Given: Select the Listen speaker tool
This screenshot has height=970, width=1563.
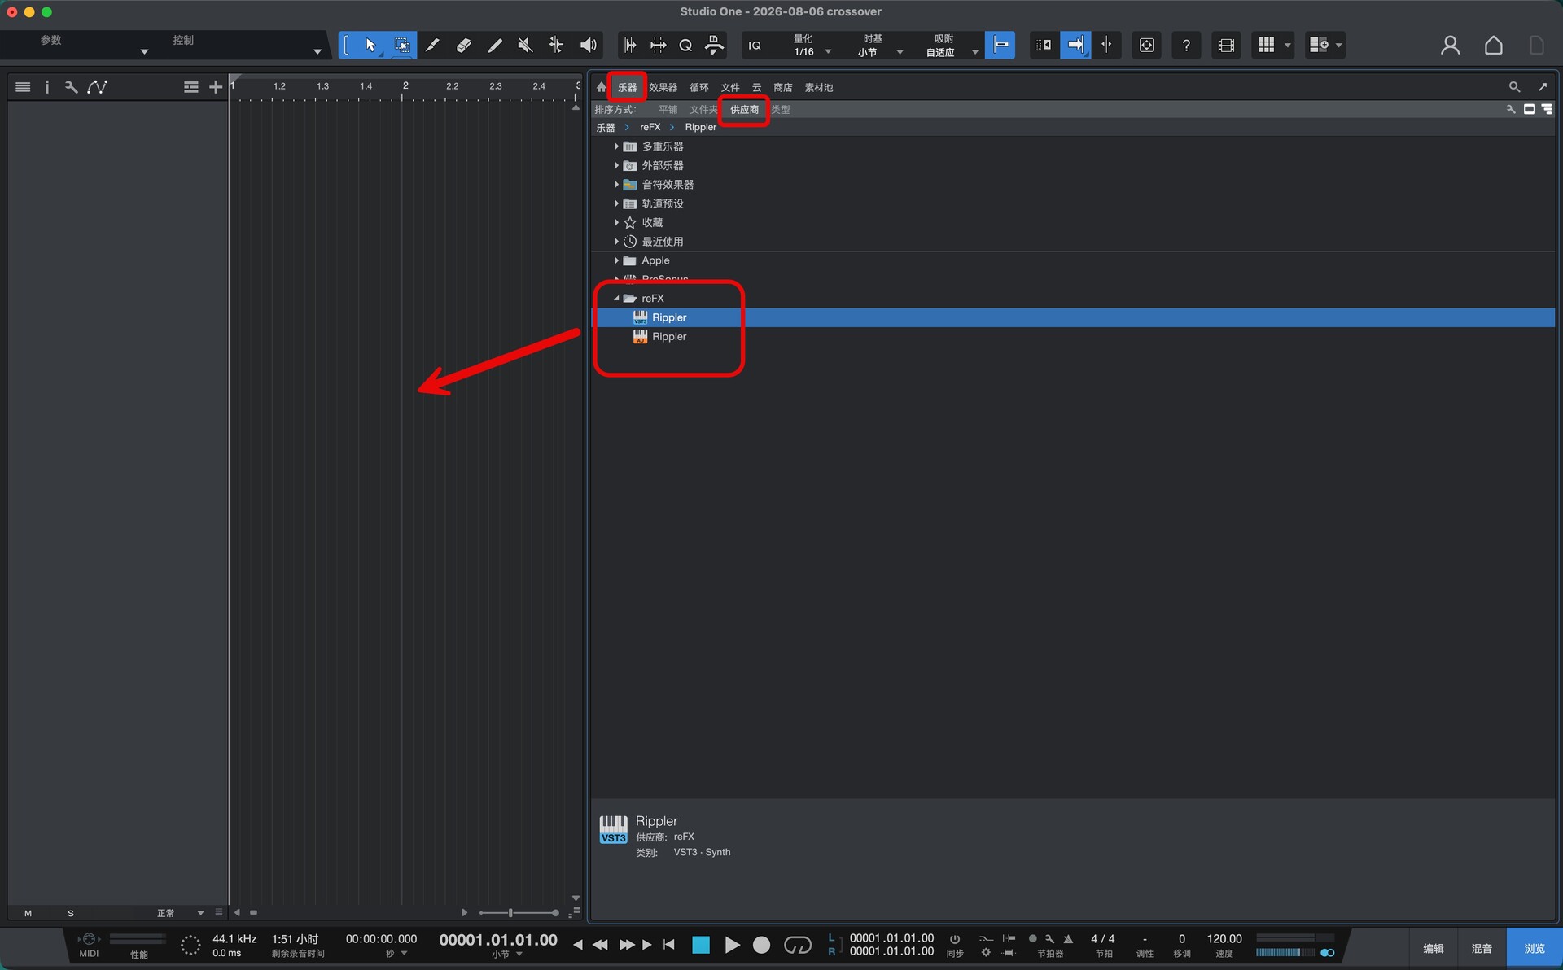Looking at the screenshot, I should tap(588, 45).
